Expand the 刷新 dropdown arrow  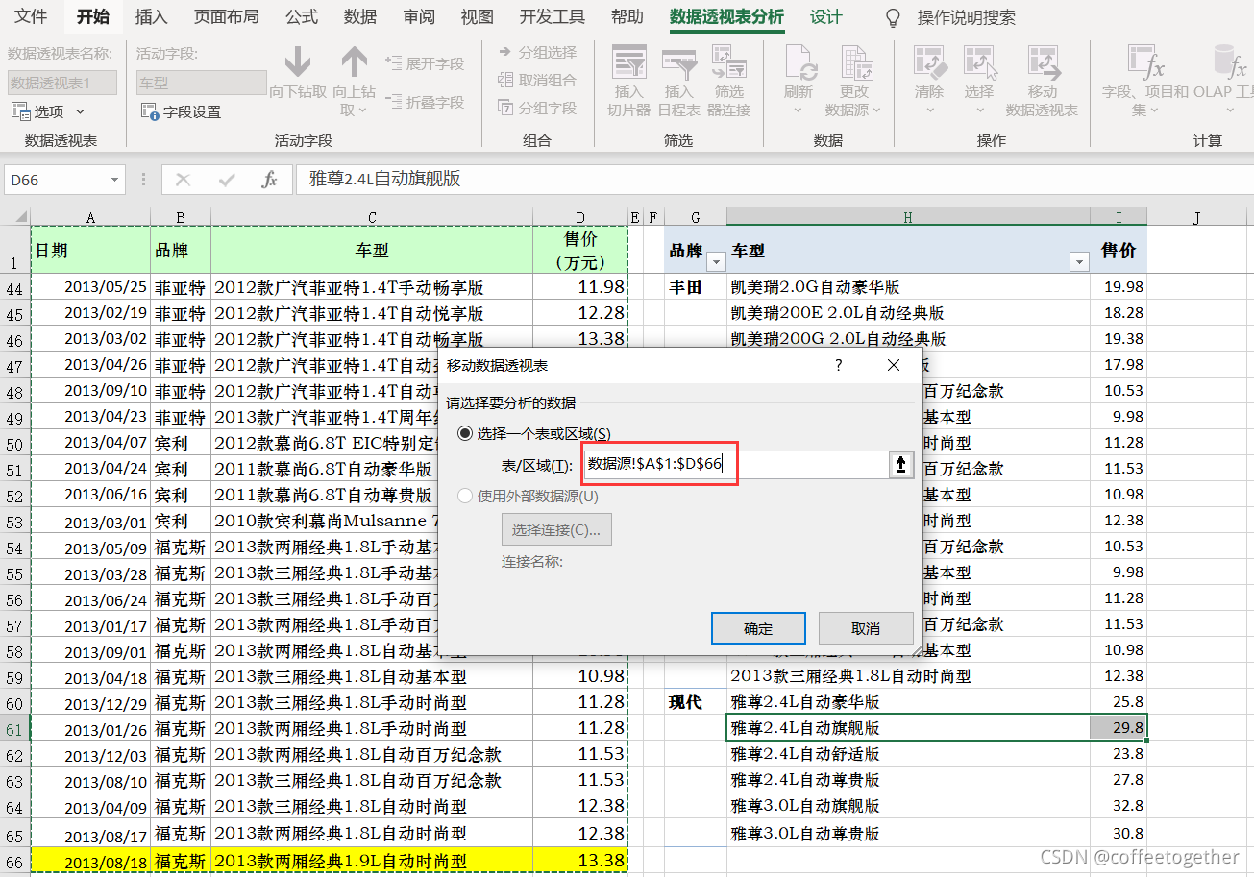tap(799, 110)
